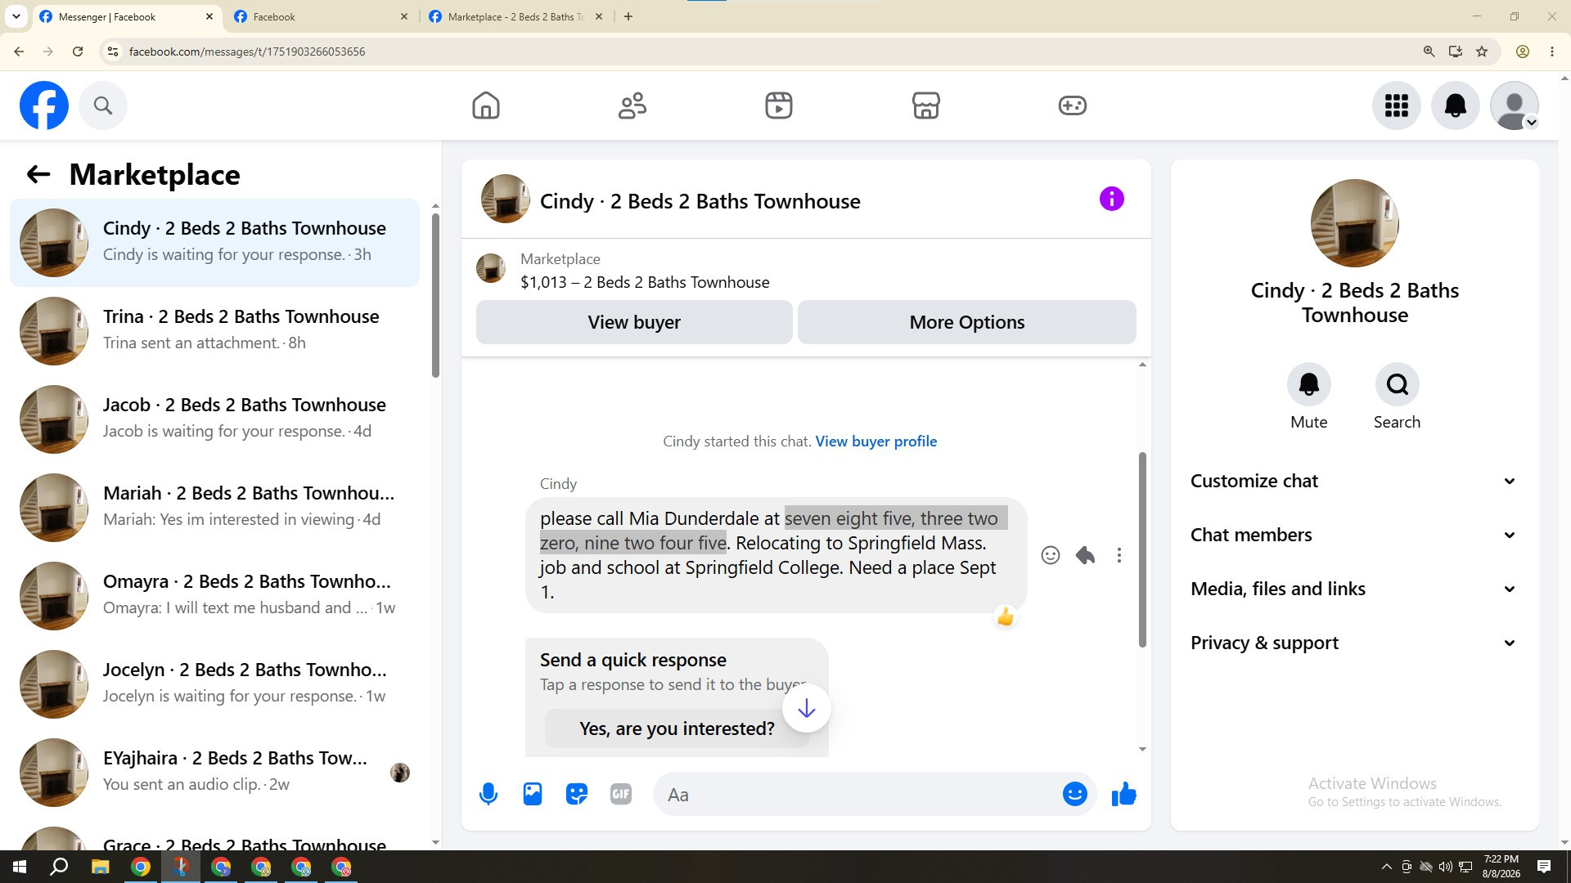
Task: Bookmark this page with the star
Action: 1482,52
